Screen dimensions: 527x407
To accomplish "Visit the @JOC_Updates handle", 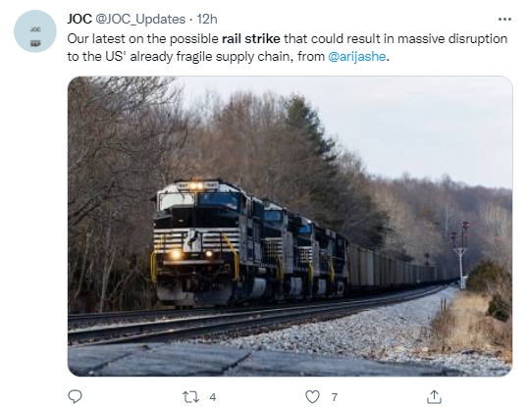I will pos(140,20).
